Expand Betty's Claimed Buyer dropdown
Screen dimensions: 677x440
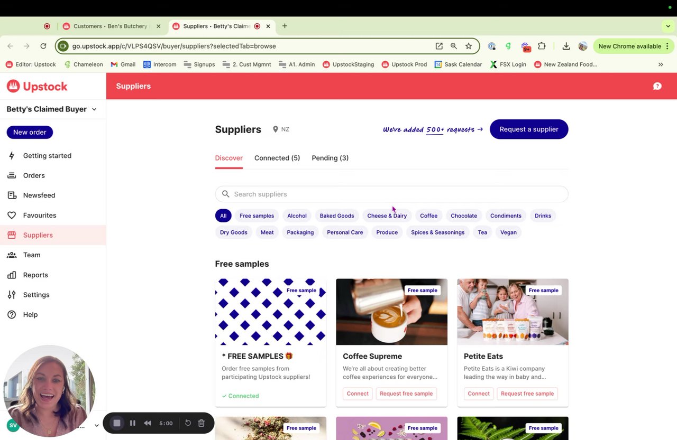tap(94, 109)
